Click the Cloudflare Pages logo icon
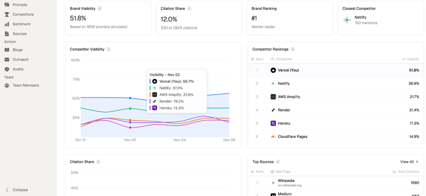This screenshot has height=196, width=426. point(273,137)
